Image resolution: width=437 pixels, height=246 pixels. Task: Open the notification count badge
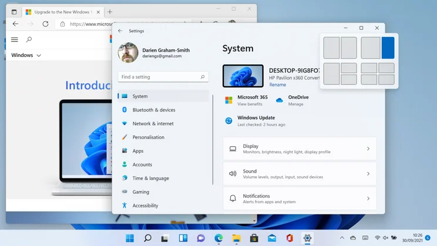(428, 238)
